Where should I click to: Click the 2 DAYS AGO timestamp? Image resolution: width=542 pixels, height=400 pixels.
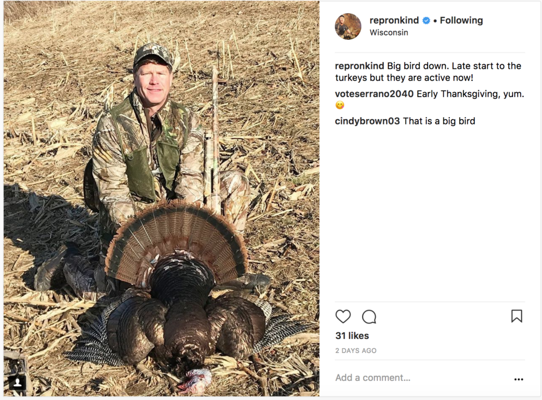[356, 351]
